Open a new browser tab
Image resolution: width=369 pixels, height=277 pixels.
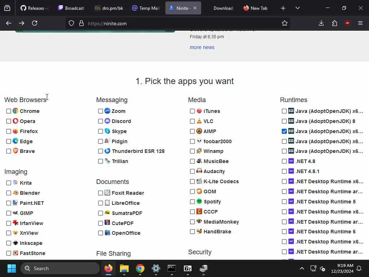283,8
